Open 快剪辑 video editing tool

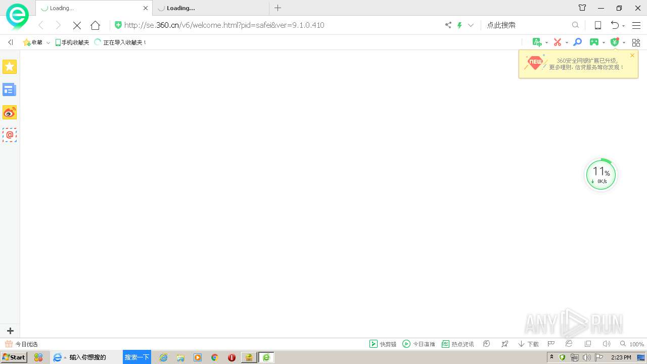(x=383, y=344)
